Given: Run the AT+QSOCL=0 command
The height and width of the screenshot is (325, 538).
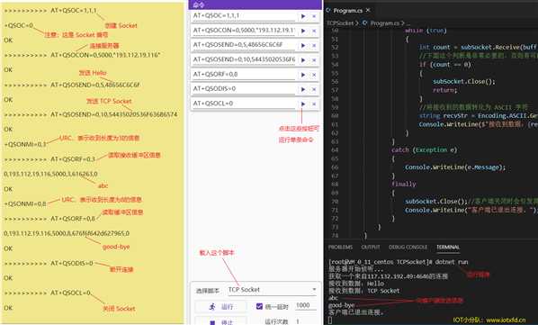Looking at the screenshot, I should 303,104.
